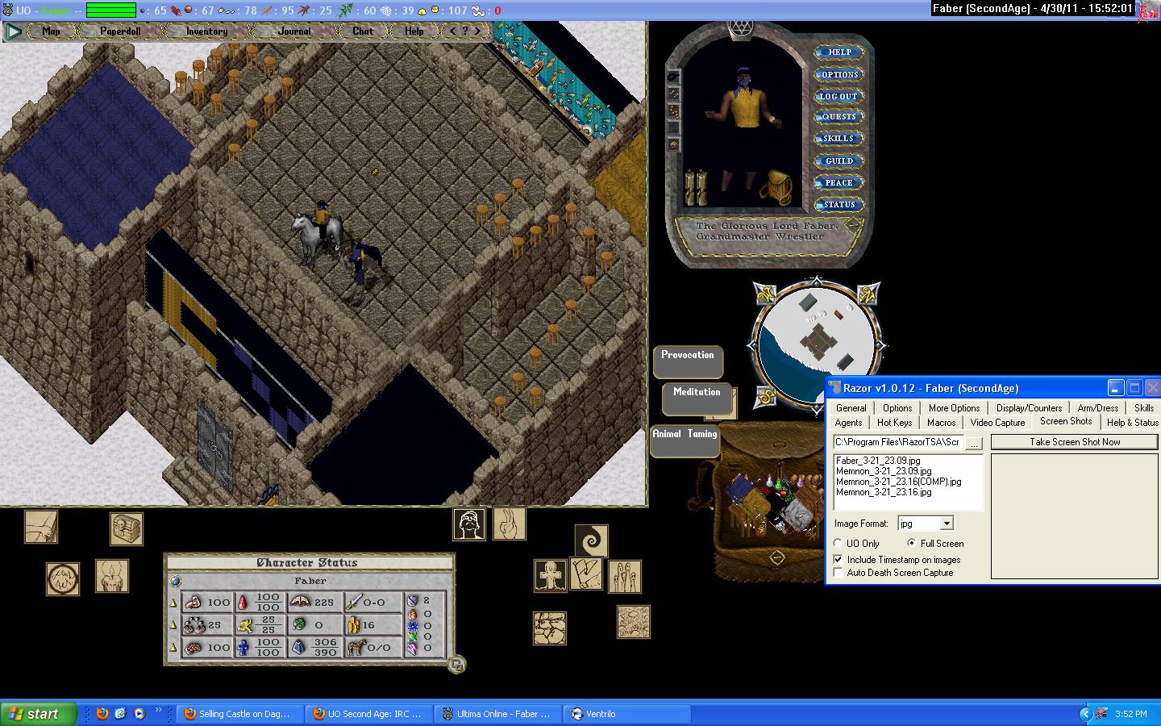Select the spiral spell icon
The width and height of the screenshot is (1161, 726).
tap(591, 540)
